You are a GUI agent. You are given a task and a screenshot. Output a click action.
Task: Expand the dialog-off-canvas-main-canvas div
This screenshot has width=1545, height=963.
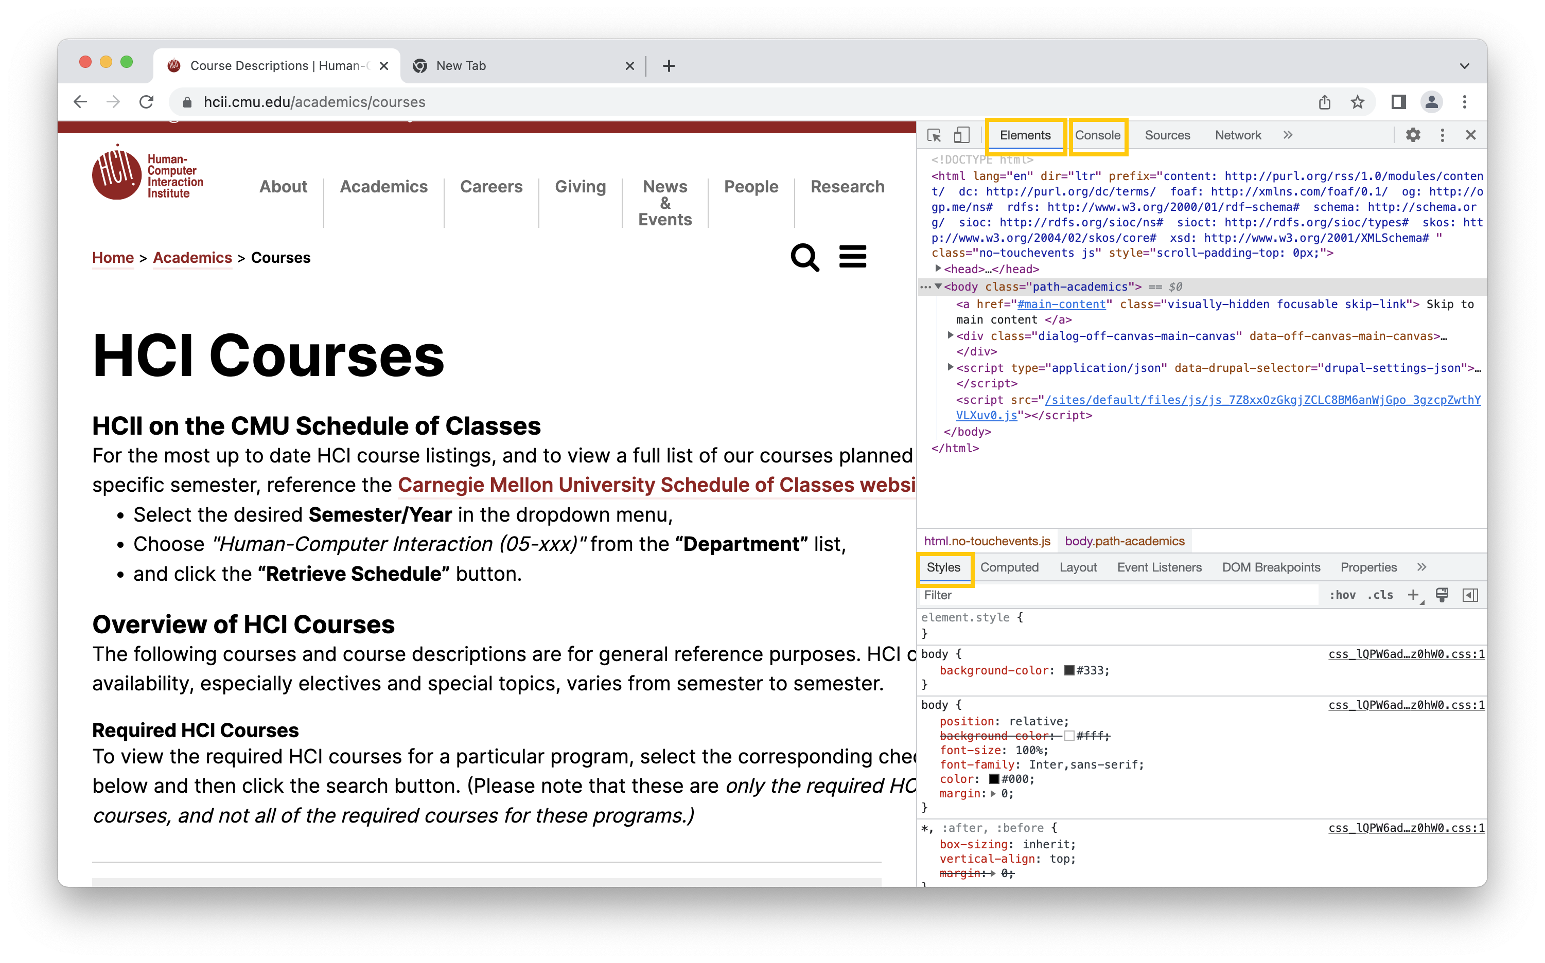tap(950, 335)
